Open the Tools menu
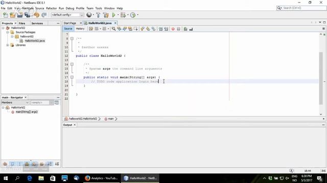The height and width of the screenshot is (183, 327). click(99, 8)
